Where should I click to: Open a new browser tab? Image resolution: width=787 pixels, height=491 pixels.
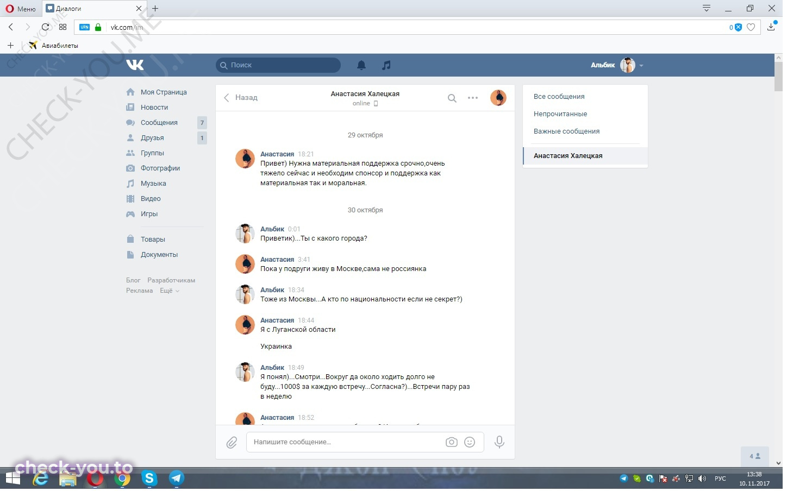point(155,9)
